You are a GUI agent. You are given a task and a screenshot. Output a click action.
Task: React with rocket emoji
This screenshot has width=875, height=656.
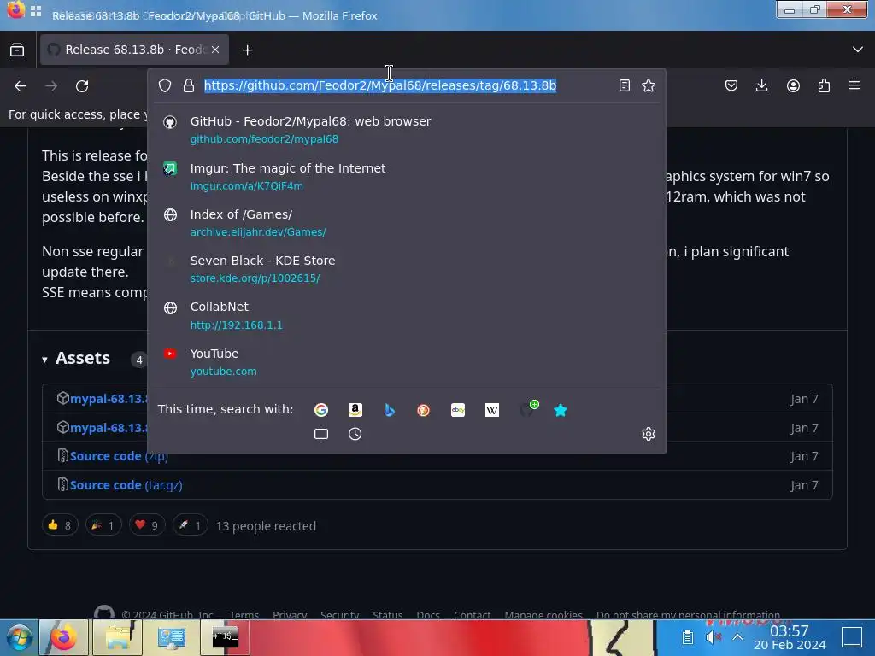click(x=191, y=525)
